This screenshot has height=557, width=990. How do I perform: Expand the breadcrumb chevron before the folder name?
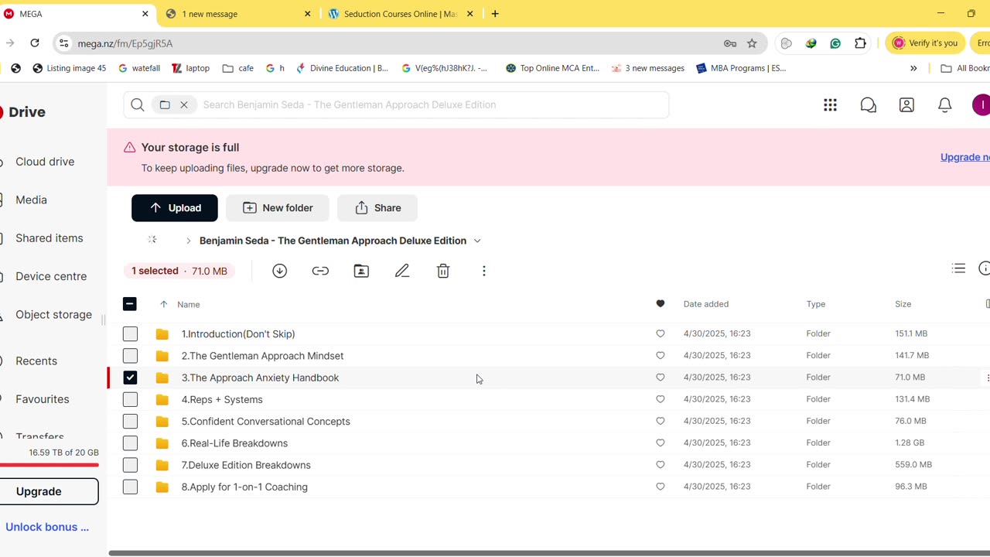coord(188,241)
